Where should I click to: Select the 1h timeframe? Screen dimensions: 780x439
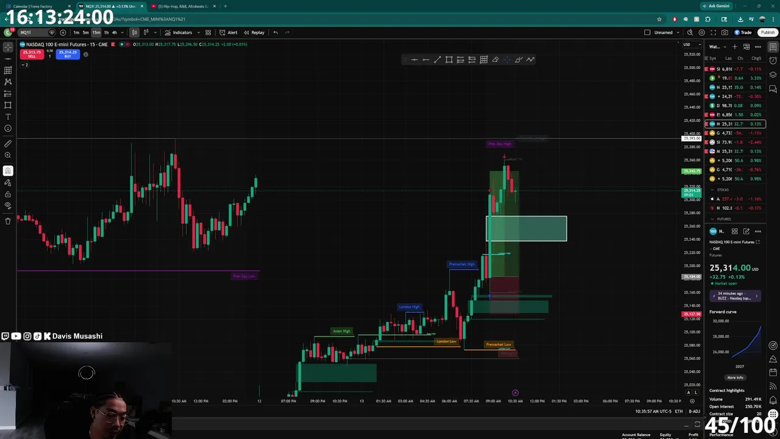tap(106, 32)
